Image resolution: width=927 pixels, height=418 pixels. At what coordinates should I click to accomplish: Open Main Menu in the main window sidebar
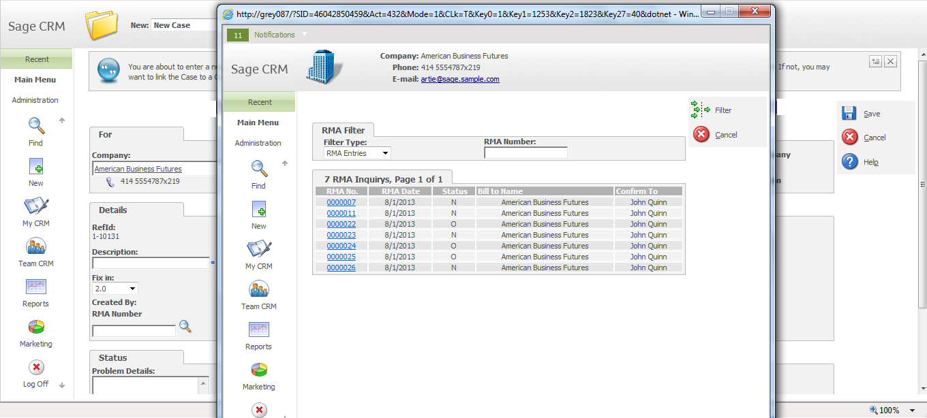(35, 80)
